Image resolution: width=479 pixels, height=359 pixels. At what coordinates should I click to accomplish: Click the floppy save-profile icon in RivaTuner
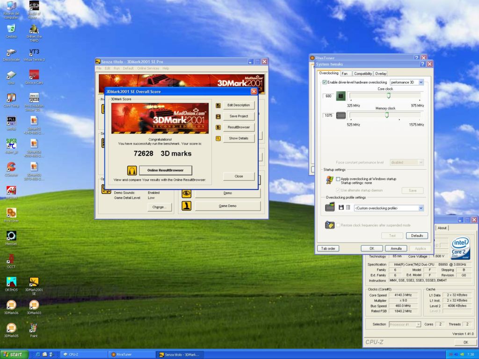pyautogui.click(x=341, y=208)
